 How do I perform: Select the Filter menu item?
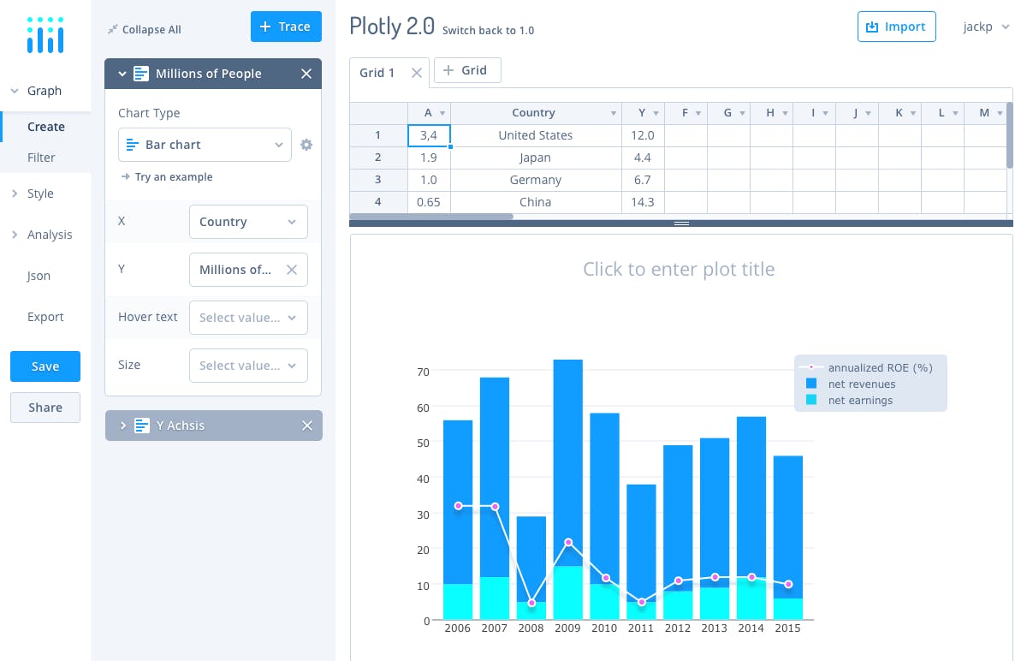(x=41, y=158)
